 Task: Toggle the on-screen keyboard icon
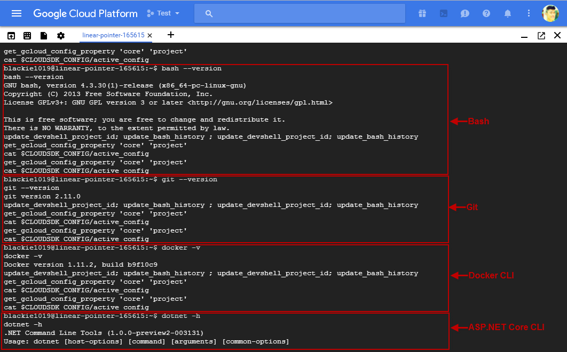click(27, 36)
